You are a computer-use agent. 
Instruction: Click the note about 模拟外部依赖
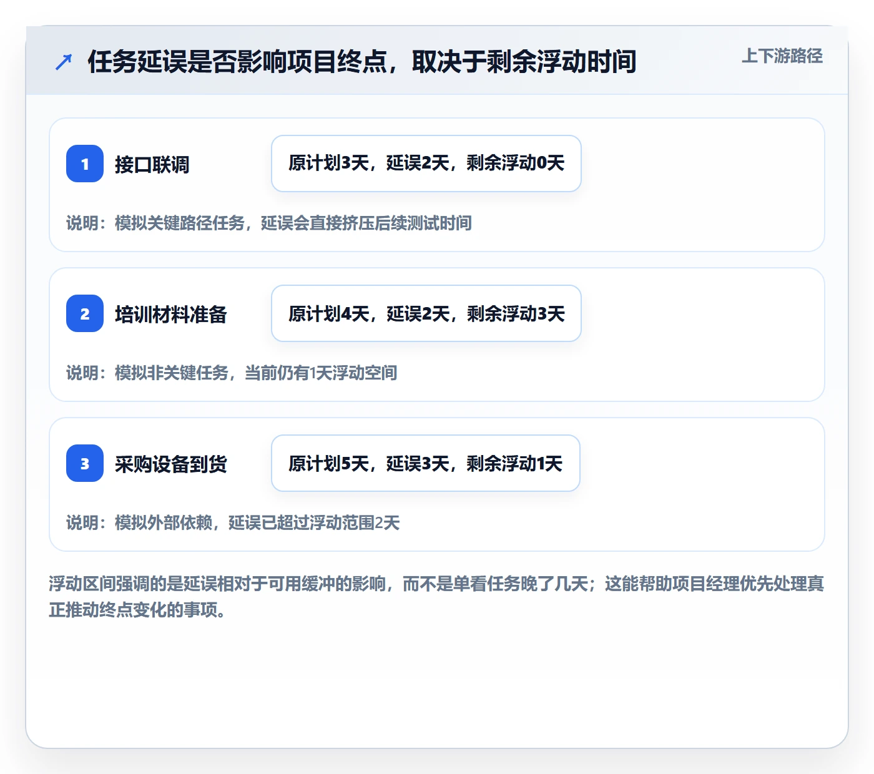[x=233, y=522]
